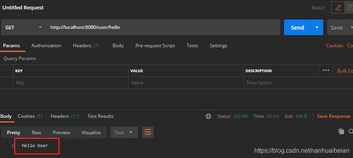Click the Key field in Query Params
The height and width of the screenshot is (158, 353).
pyautogui.click(x=71, y=83)
